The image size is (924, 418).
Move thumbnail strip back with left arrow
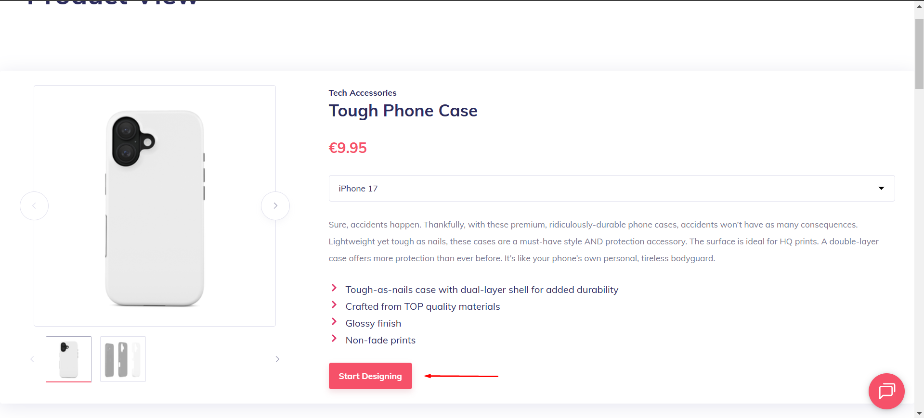[x=32, y=359]
